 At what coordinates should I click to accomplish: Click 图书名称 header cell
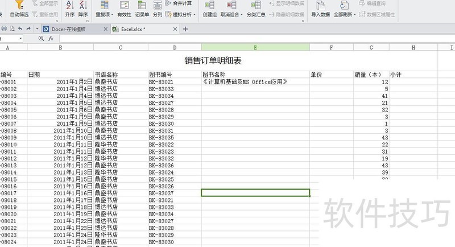point(255,75)
